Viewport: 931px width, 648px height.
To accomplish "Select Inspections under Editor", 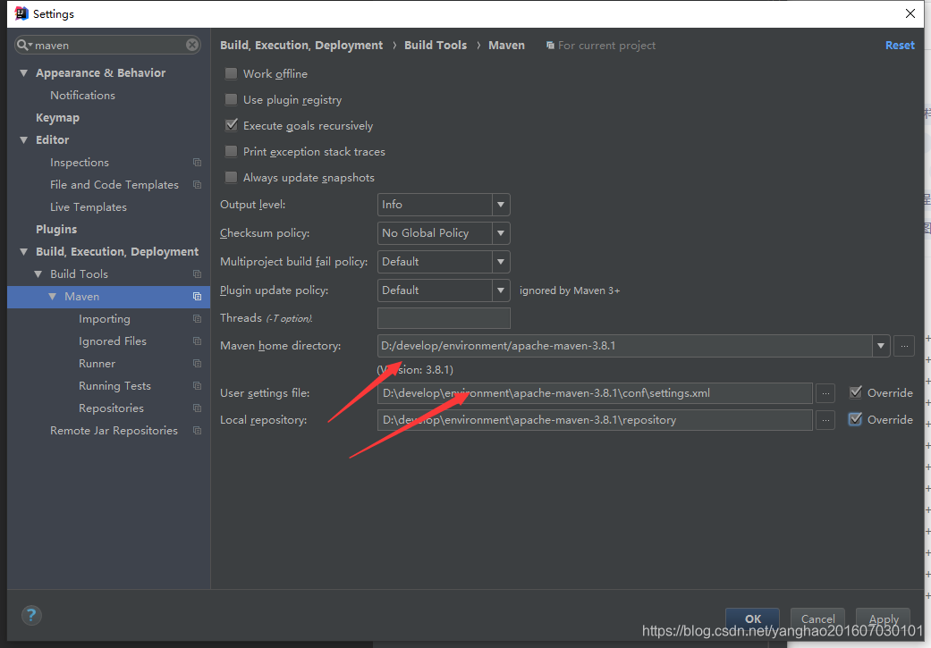I will coord(80,162).
